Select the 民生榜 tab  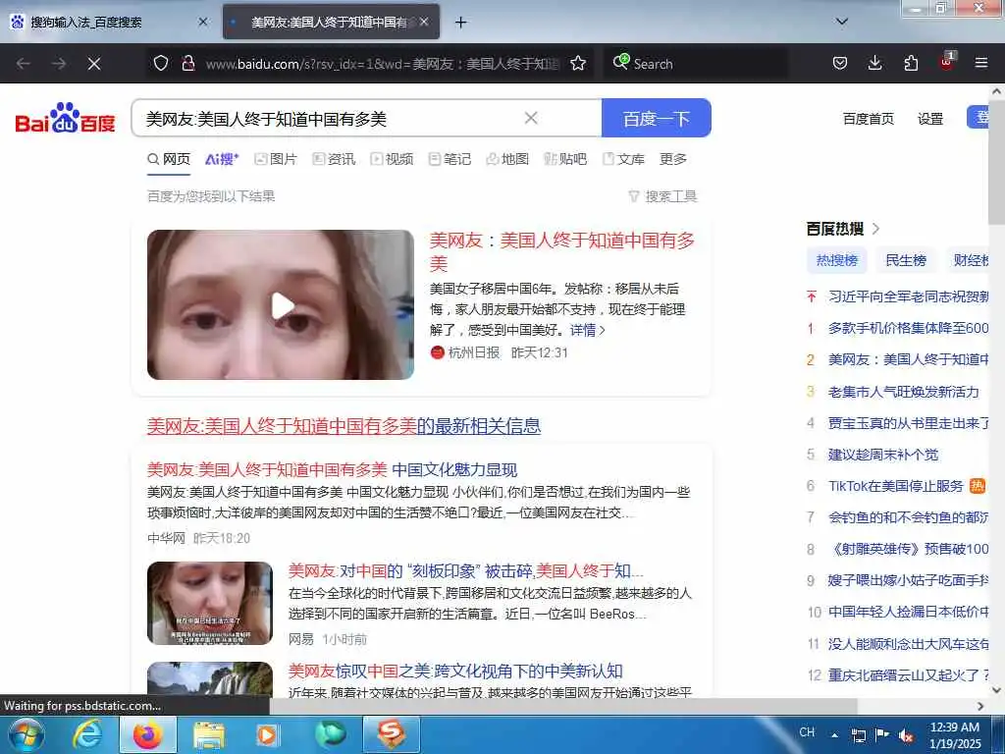pyautogui.click(x=906, y=260)
